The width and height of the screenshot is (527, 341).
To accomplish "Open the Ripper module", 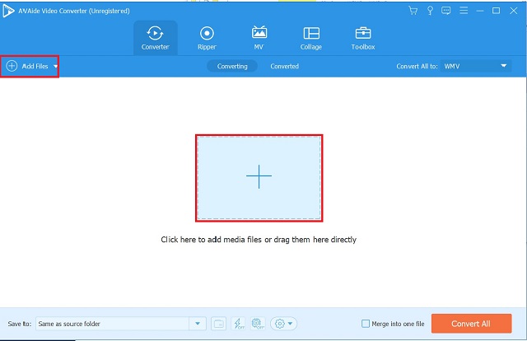I will (207, 37).
